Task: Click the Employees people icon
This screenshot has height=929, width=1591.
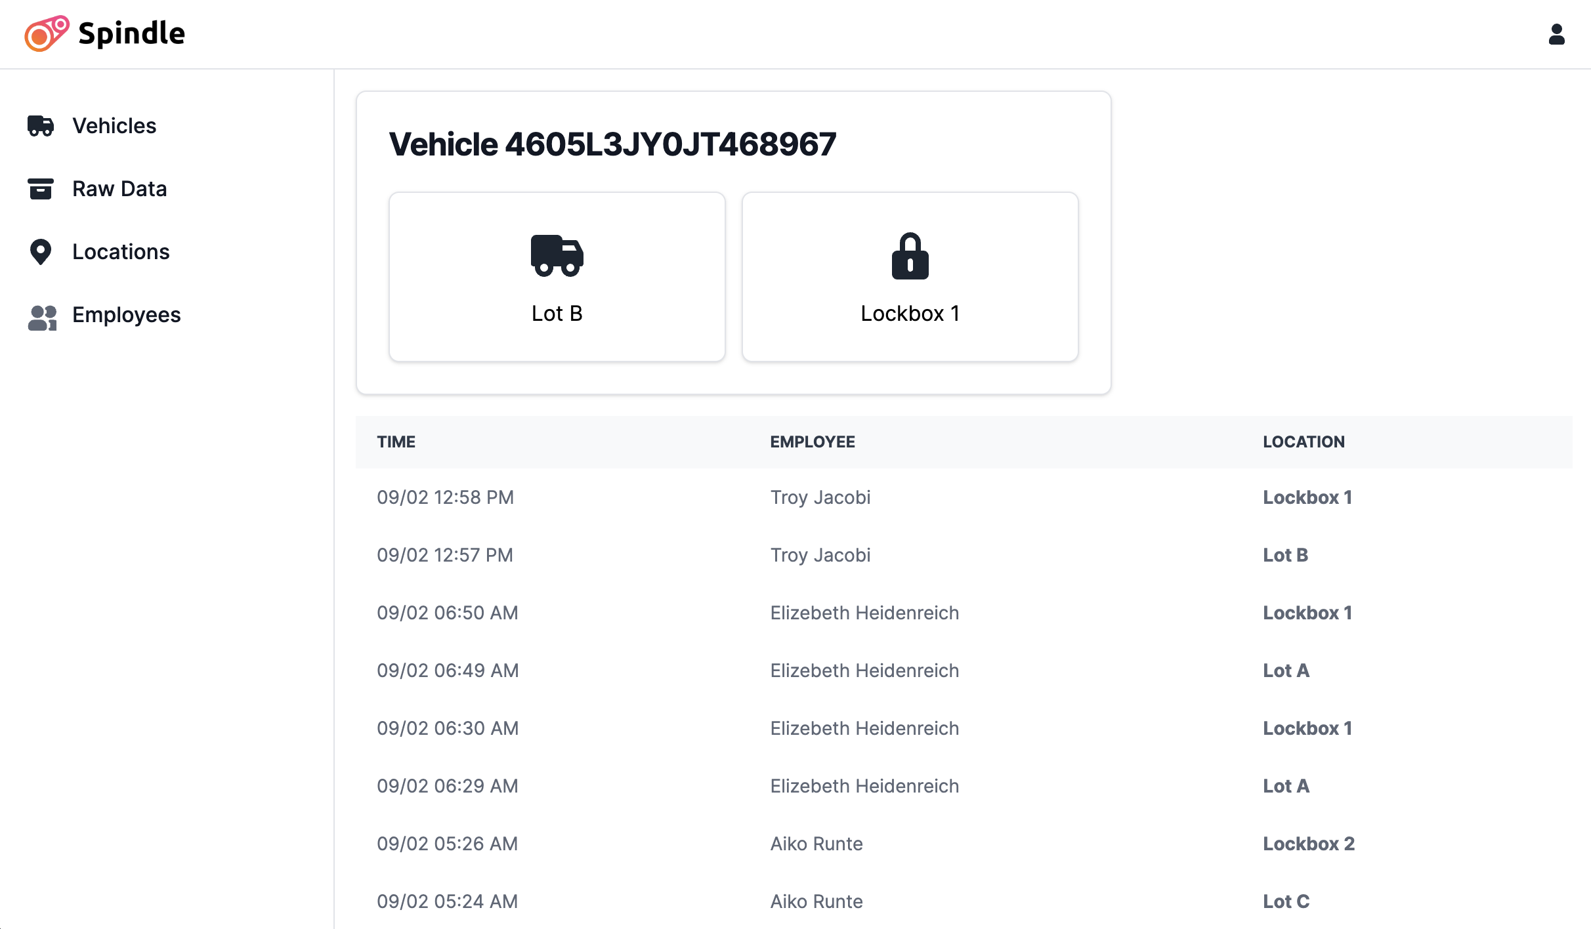Action: [41, 317]
